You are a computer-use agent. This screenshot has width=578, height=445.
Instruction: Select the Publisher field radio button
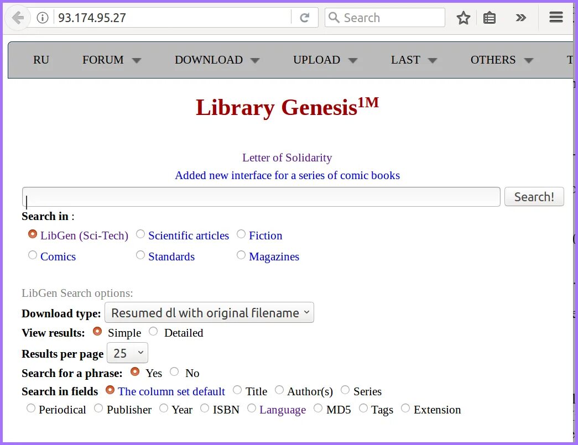coord(98,408)
